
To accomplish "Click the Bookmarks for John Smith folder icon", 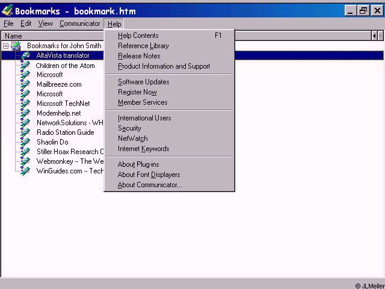I will 16,46.
